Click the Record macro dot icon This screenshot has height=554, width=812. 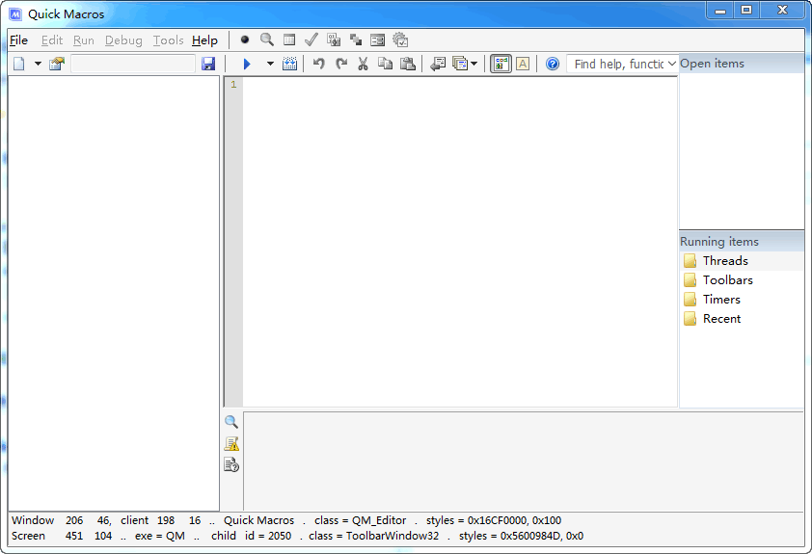[245, 40]
